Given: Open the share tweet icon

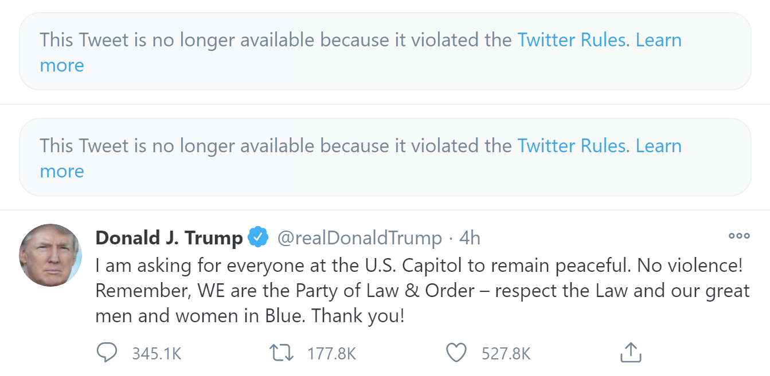Looking at the screenshot, I should pyautogui.click(x=631, y=353).
